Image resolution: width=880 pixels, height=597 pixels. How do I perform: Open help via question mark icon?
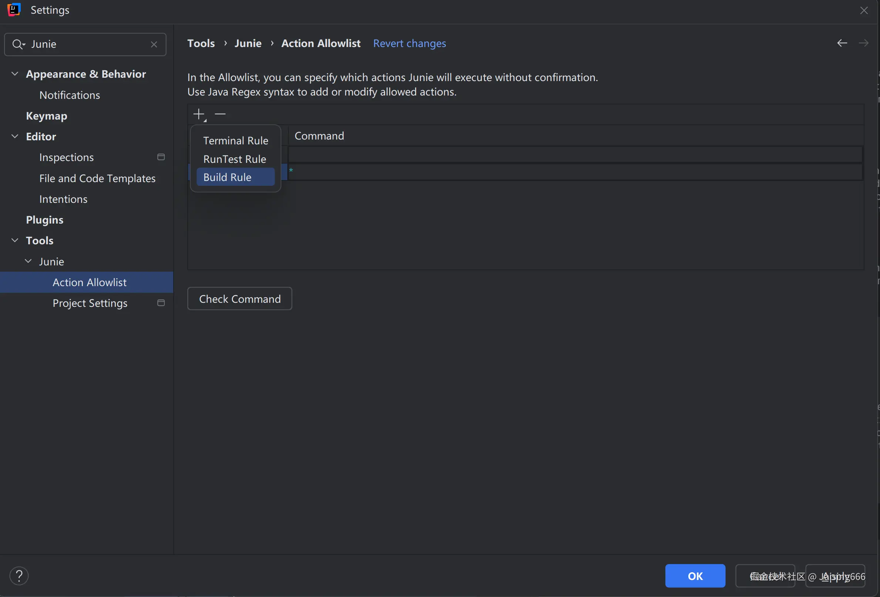[x=19, y=576]
